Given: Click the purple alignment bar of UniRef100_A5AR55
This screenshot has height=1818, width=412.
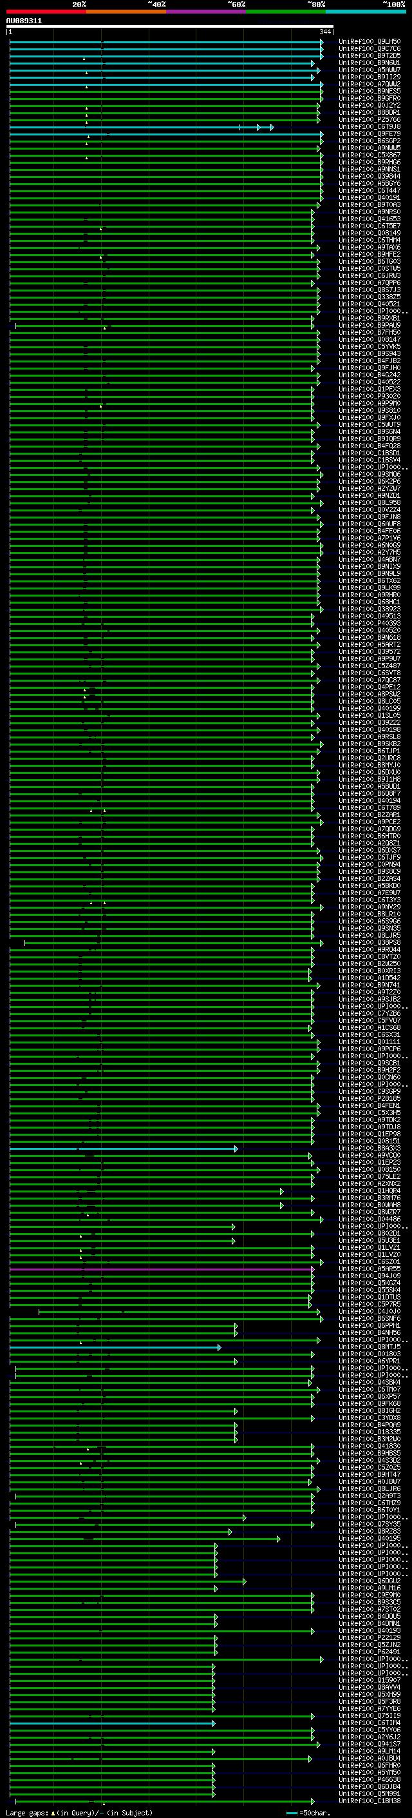Looking at the screenshot, I should click(162, 1270).
